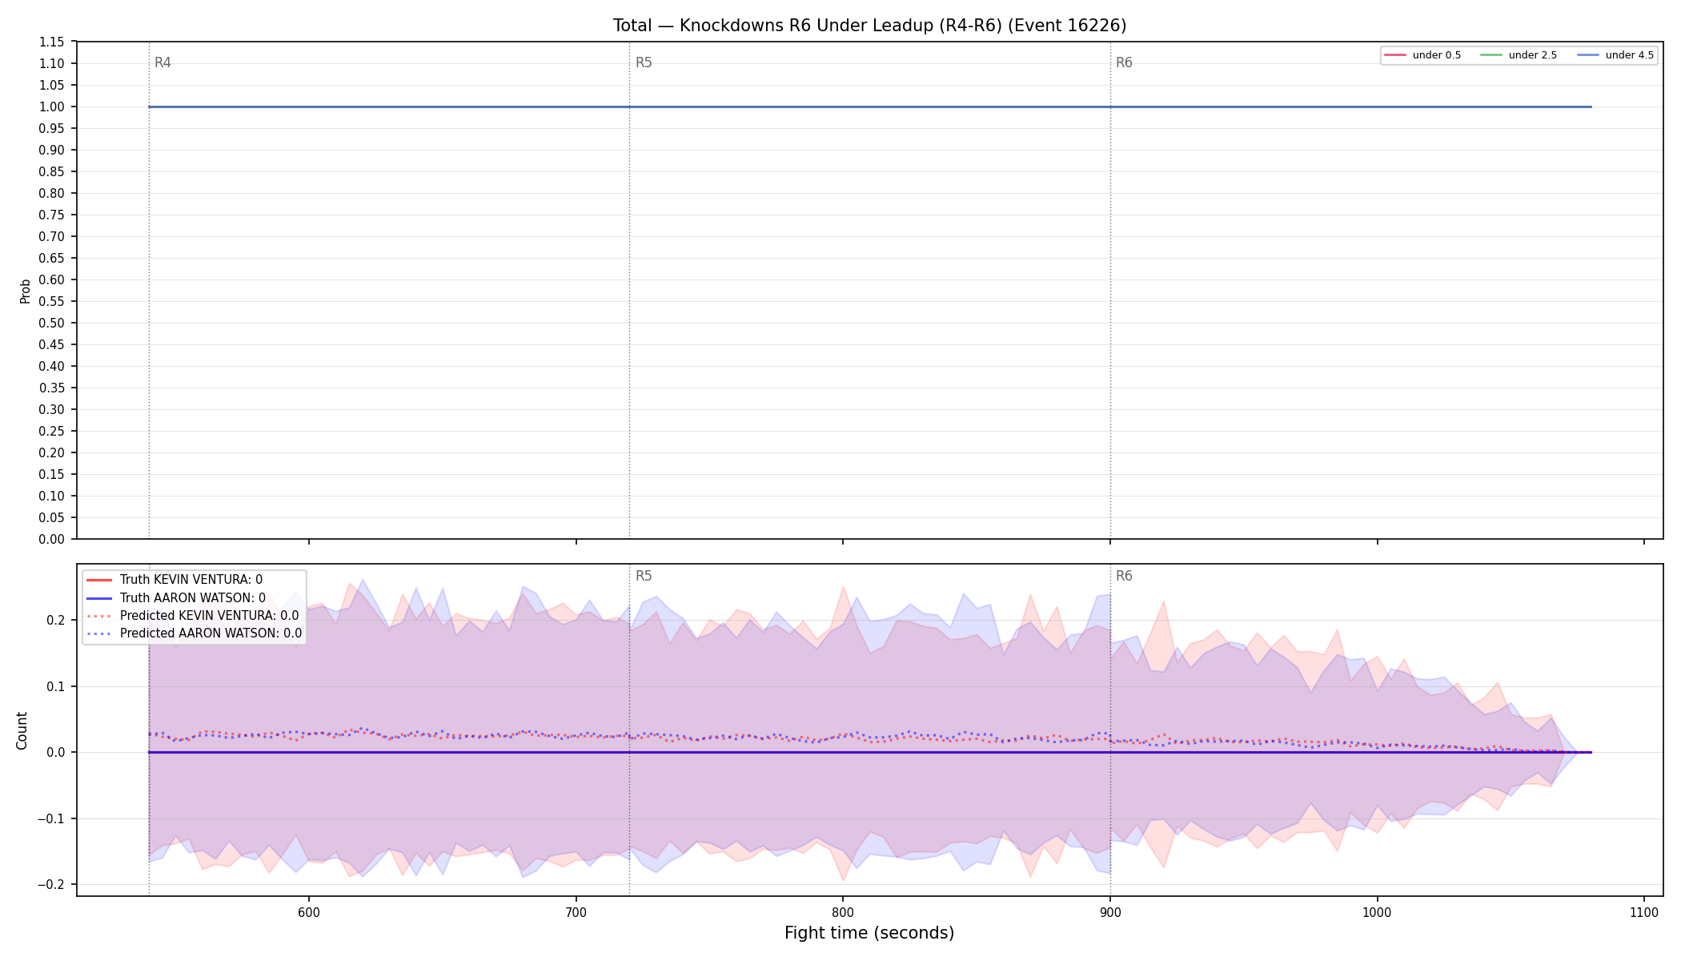Click the 800 tick label on x-axis
The height and width of the screenshot is (961, 1681).
(x=843, y=912)
